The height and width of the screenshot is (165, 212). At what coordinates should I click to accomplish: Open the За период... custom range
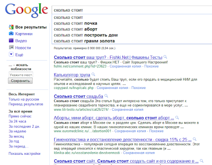(x=19, y=146)
